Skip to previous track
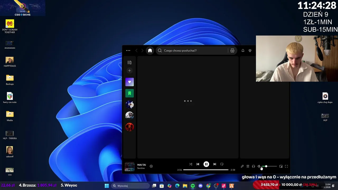338x190 pixels. point(198,164)
